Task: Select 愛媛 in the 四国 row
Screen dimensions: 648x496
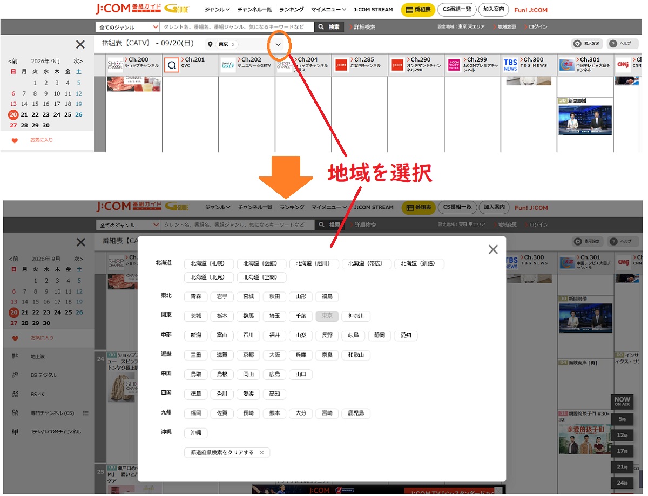Action: [248, 394]
